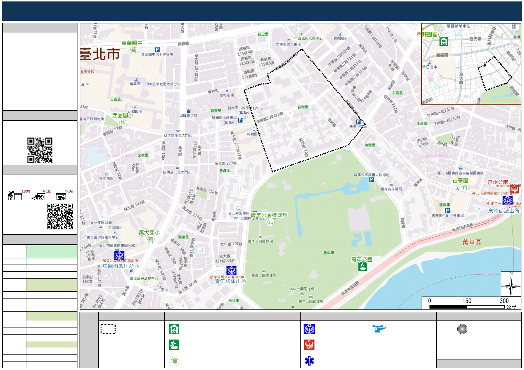This screenshot has width=524, height=370.
Task: Click the dashed boundary symbol in legend
Action: [x=108, y=329]
